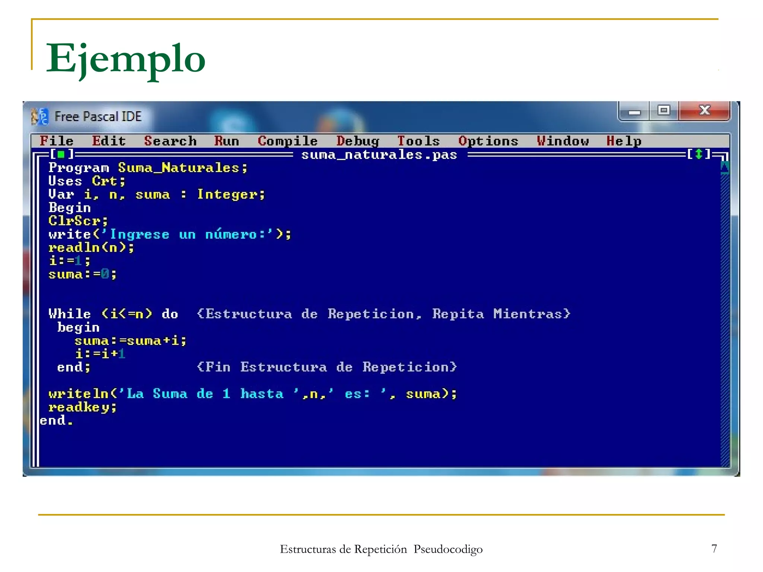Click the 'suma:=0;' line

point(83,274)
